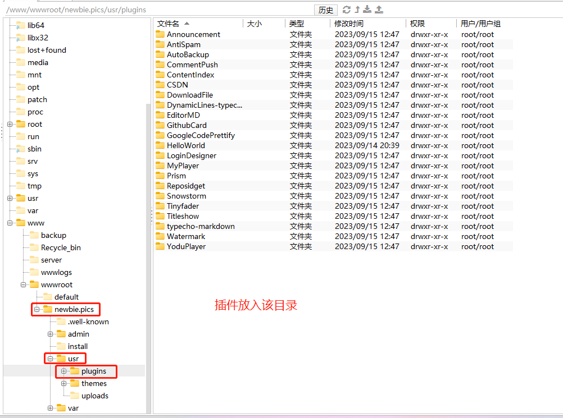Collapse the www folder in tree
This screenshot has height=418, width=563.
tap(10, 223)
